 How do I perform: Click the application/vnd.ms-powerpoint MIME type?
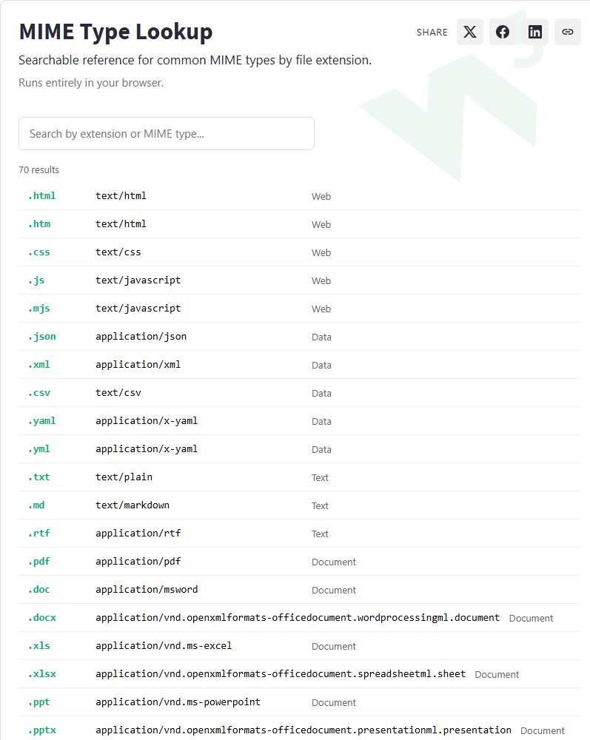(178, 702)
